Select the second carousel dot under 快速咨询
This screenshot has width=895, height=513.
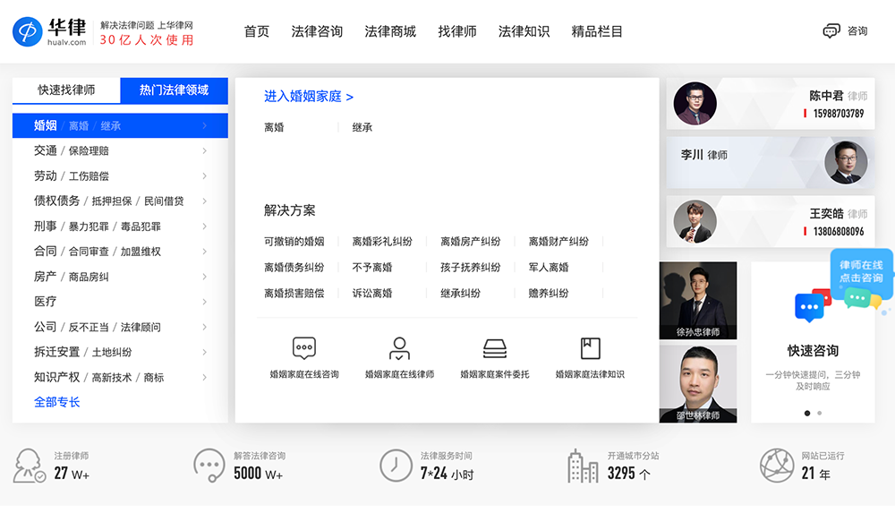point(820,413)
